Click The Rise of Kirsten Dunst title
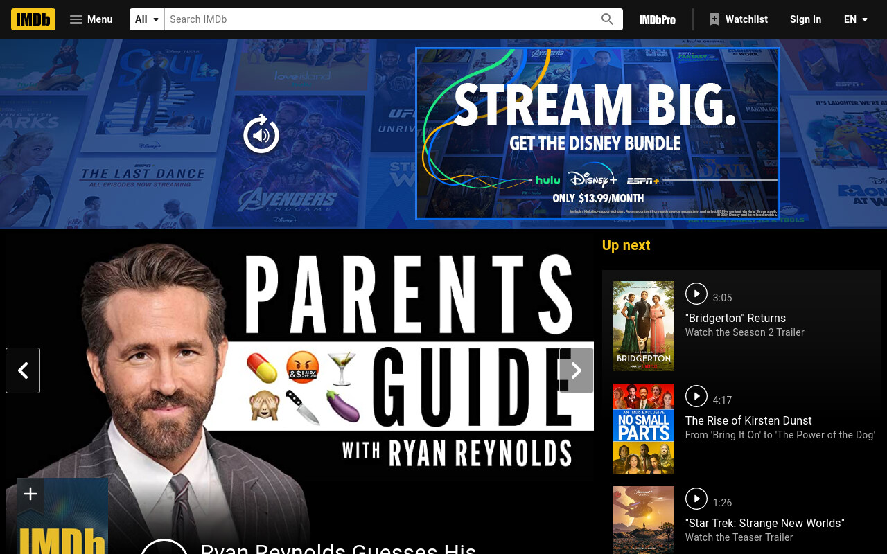Image resolution: width=887 pixels, height=554 pixels. (x=748, y=421)
